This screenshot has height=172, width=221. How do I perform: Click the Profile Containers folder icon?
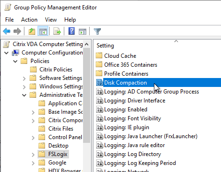[99, 73]
